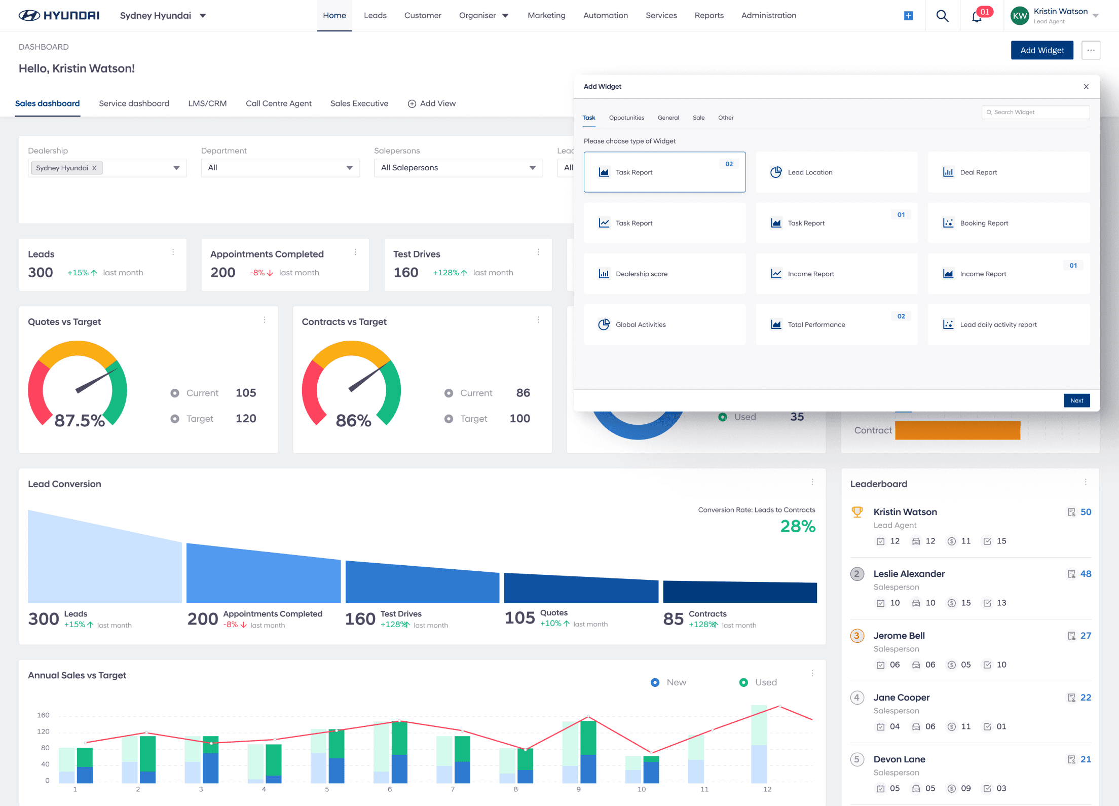The image size is (1119, 806).
Task: Open search with the magnifier icon
Action: (942, 16)
